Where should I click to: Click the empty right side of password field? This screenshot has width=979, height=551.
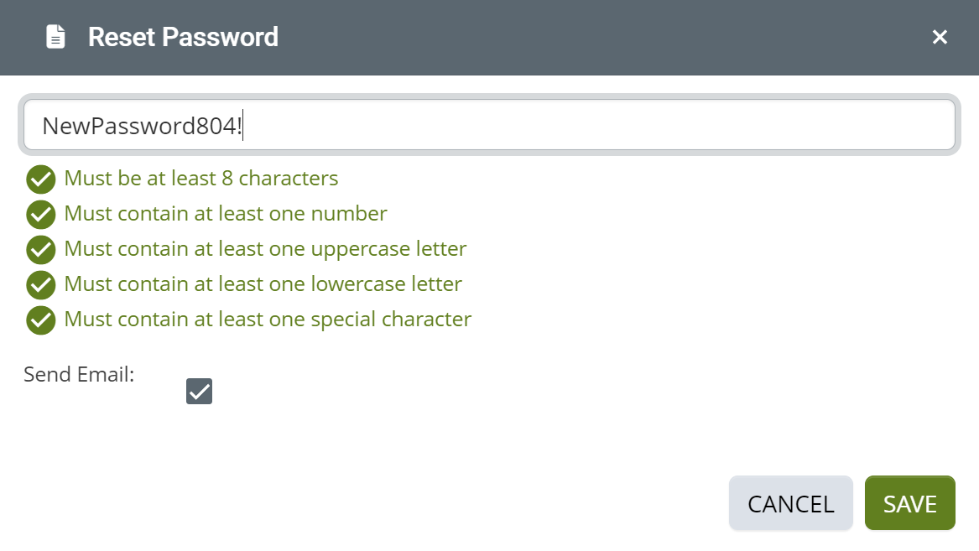[599, 126]
